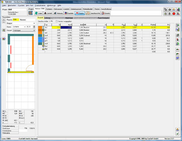Screen dimensions: 182x141
Task: Switch to the Projekt tab
Action: [x=31, y=9]
